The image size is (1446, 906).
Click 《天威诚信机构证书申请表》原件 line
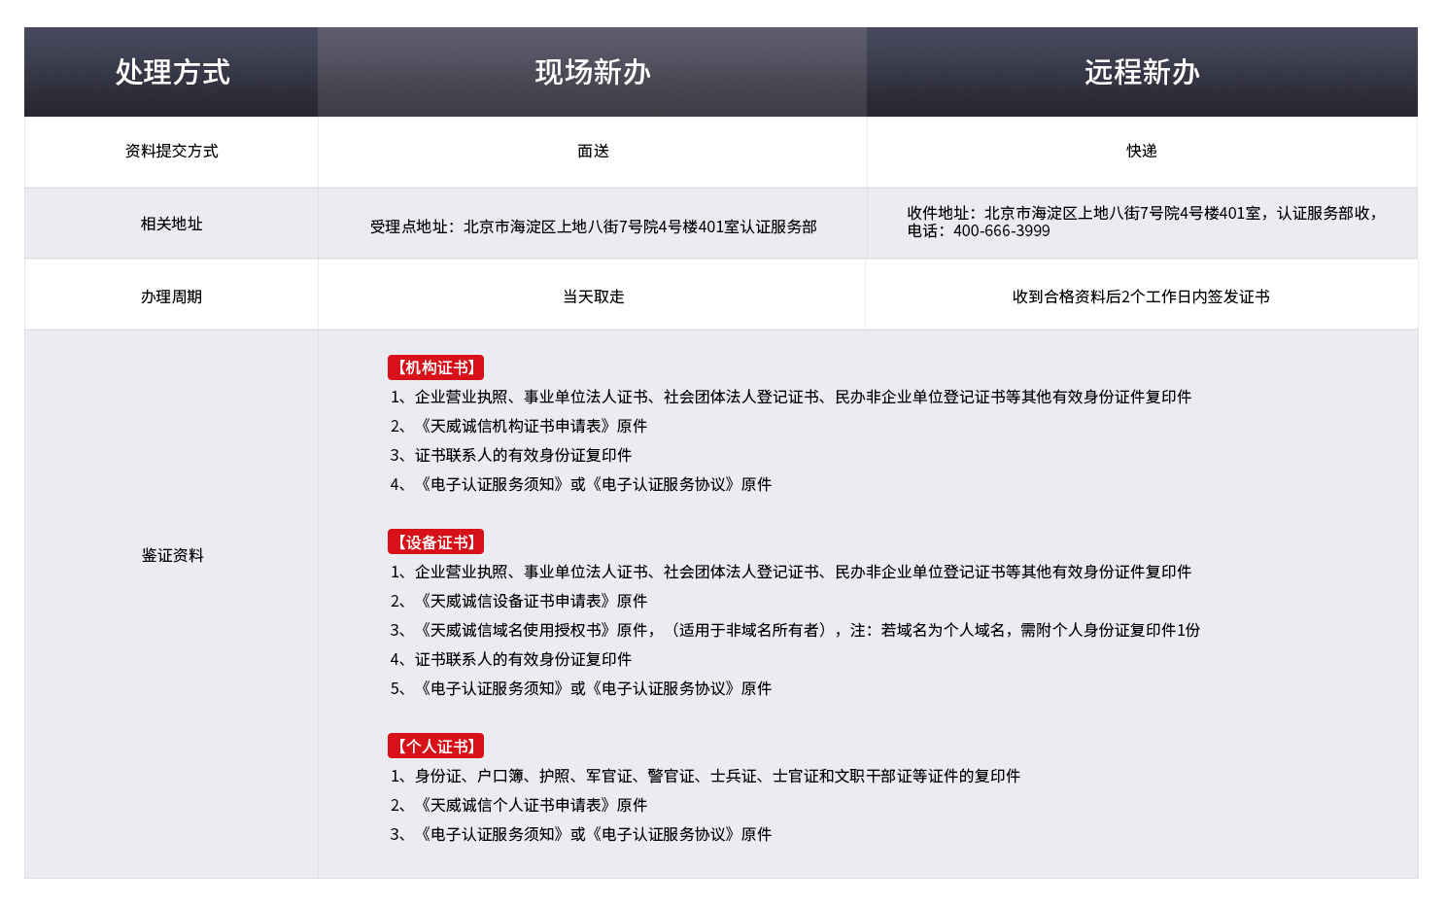pos(531,426)
